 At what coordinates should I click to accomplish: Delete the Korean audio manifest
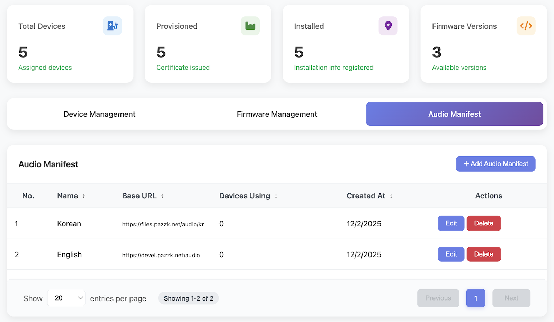tap(483, 223)
